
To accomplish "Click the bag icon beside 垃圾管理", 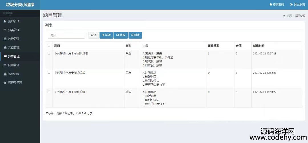I will coord(5,39).
